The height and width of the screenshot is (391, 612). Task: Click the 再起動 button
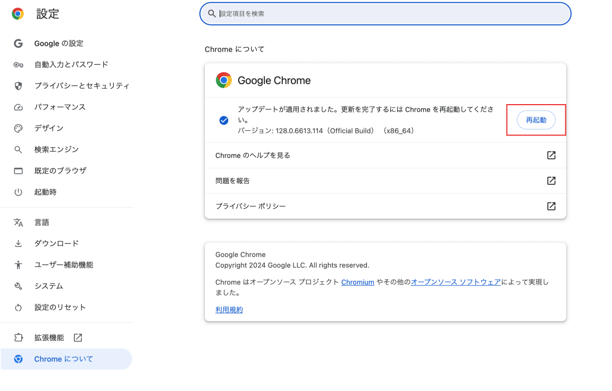coord(536,120)
